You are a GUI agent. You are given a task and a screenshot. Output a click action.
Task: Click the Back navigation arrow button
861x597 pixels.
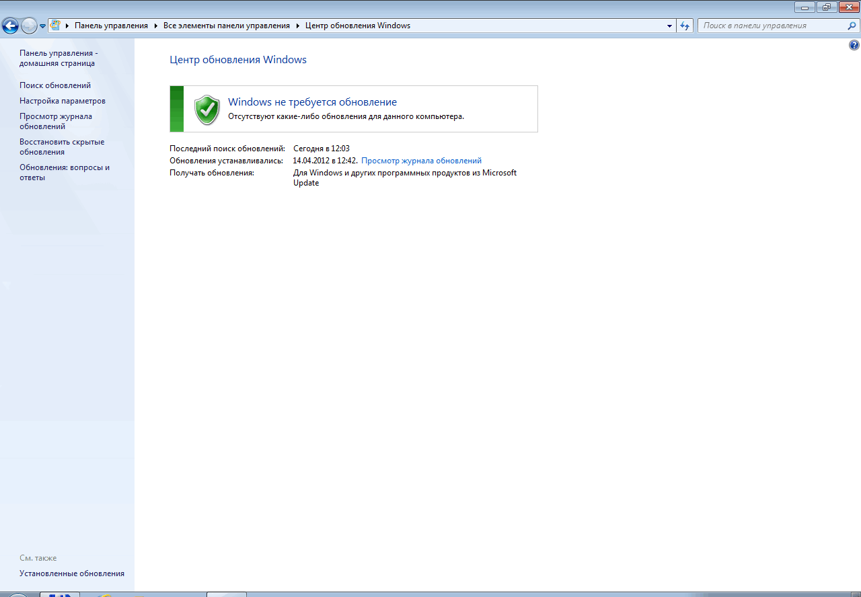coord(10,26)
